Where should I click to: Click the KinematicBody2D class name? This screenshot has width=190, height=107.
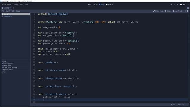(x=58, y=14)
